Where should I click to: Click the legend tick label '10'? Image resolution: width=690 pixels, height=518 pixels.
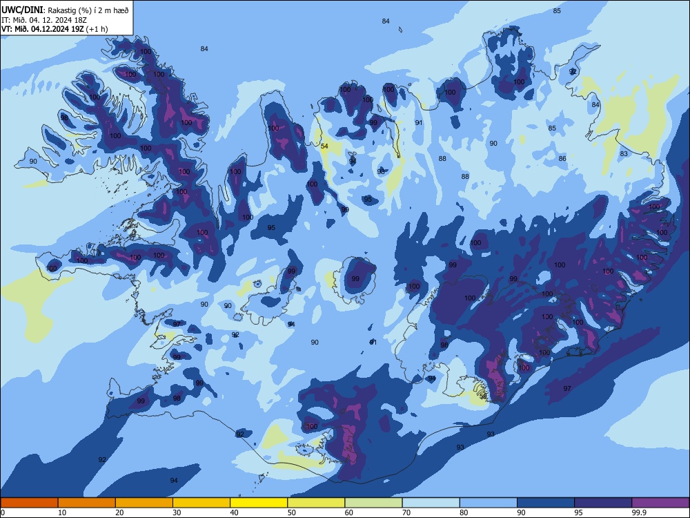coord(62,512)
